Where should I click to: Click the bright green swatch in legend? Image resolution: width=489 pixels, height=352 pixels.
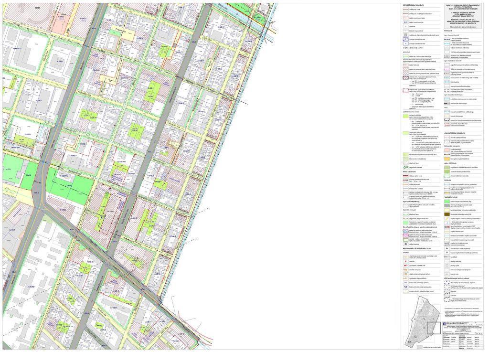(x=447, y=202)
